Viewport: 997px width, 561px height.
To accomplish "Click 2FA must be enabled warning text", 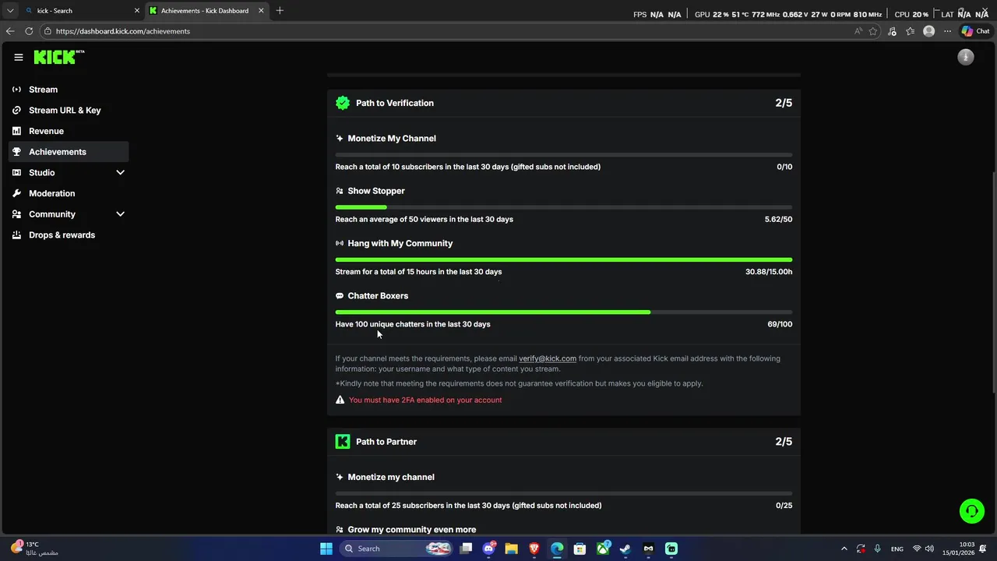I will click(x=425, y=400).
